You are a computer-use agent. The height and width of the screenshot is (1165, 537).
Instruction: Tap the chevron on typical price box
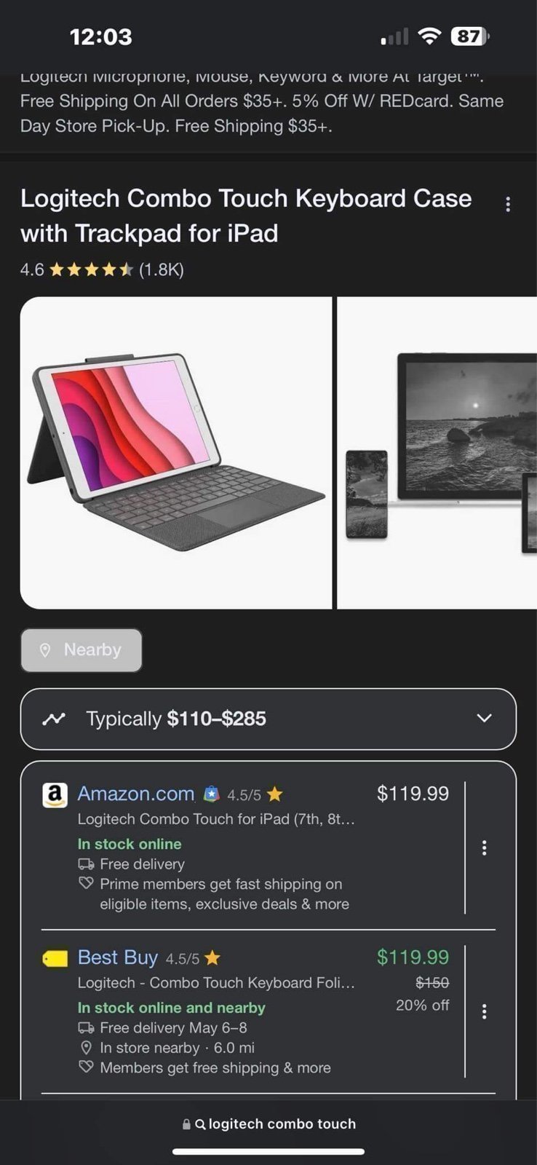pyautogui.click(x=484, y=719)
